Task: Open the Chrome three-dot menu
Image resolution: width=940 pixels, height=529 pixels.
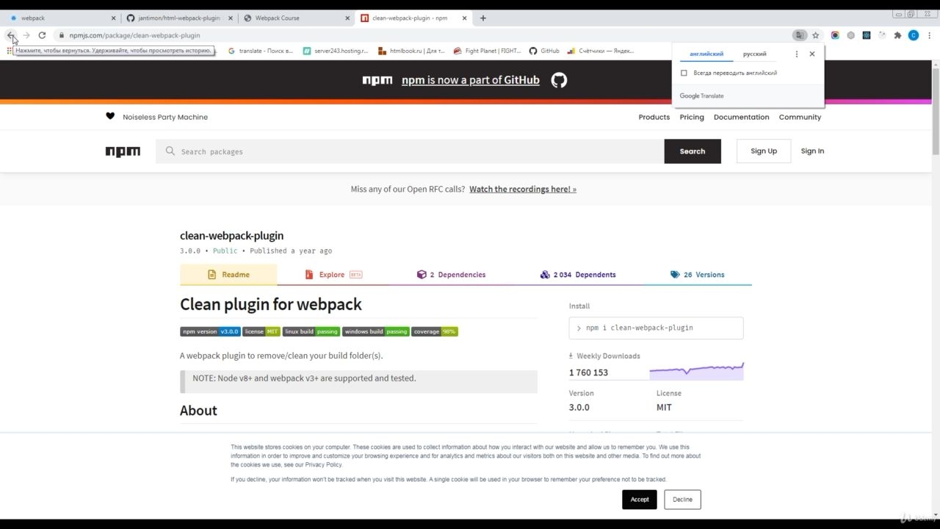Action: coord(930,35)
